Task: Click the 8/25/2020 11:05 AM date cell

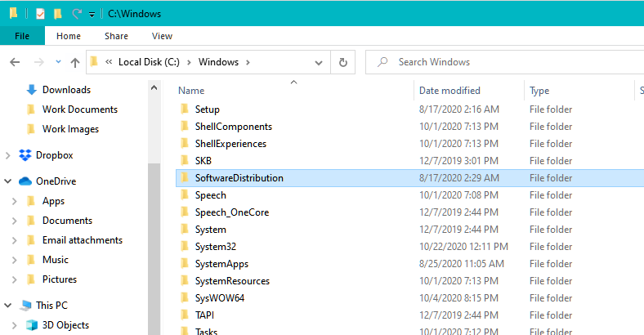Action: (461, 264)
